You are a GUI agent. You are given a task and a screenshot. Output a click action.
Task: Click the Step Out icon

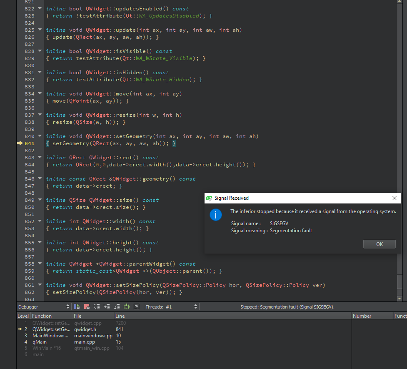pyautogui.click(x=117, y=306)
